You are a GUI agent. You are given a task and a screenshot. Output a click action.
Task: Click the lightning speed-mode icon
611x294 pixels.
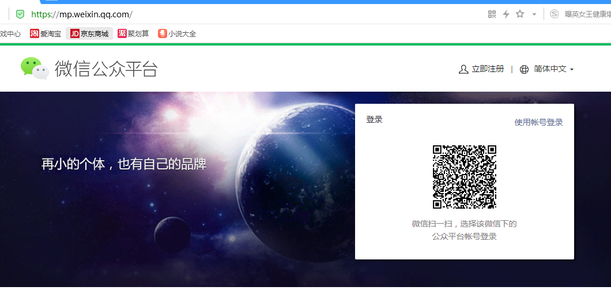506,14
